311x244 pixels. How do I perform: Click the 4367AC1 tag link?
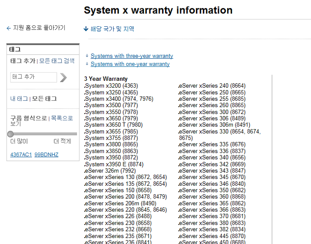coord(21,155)
